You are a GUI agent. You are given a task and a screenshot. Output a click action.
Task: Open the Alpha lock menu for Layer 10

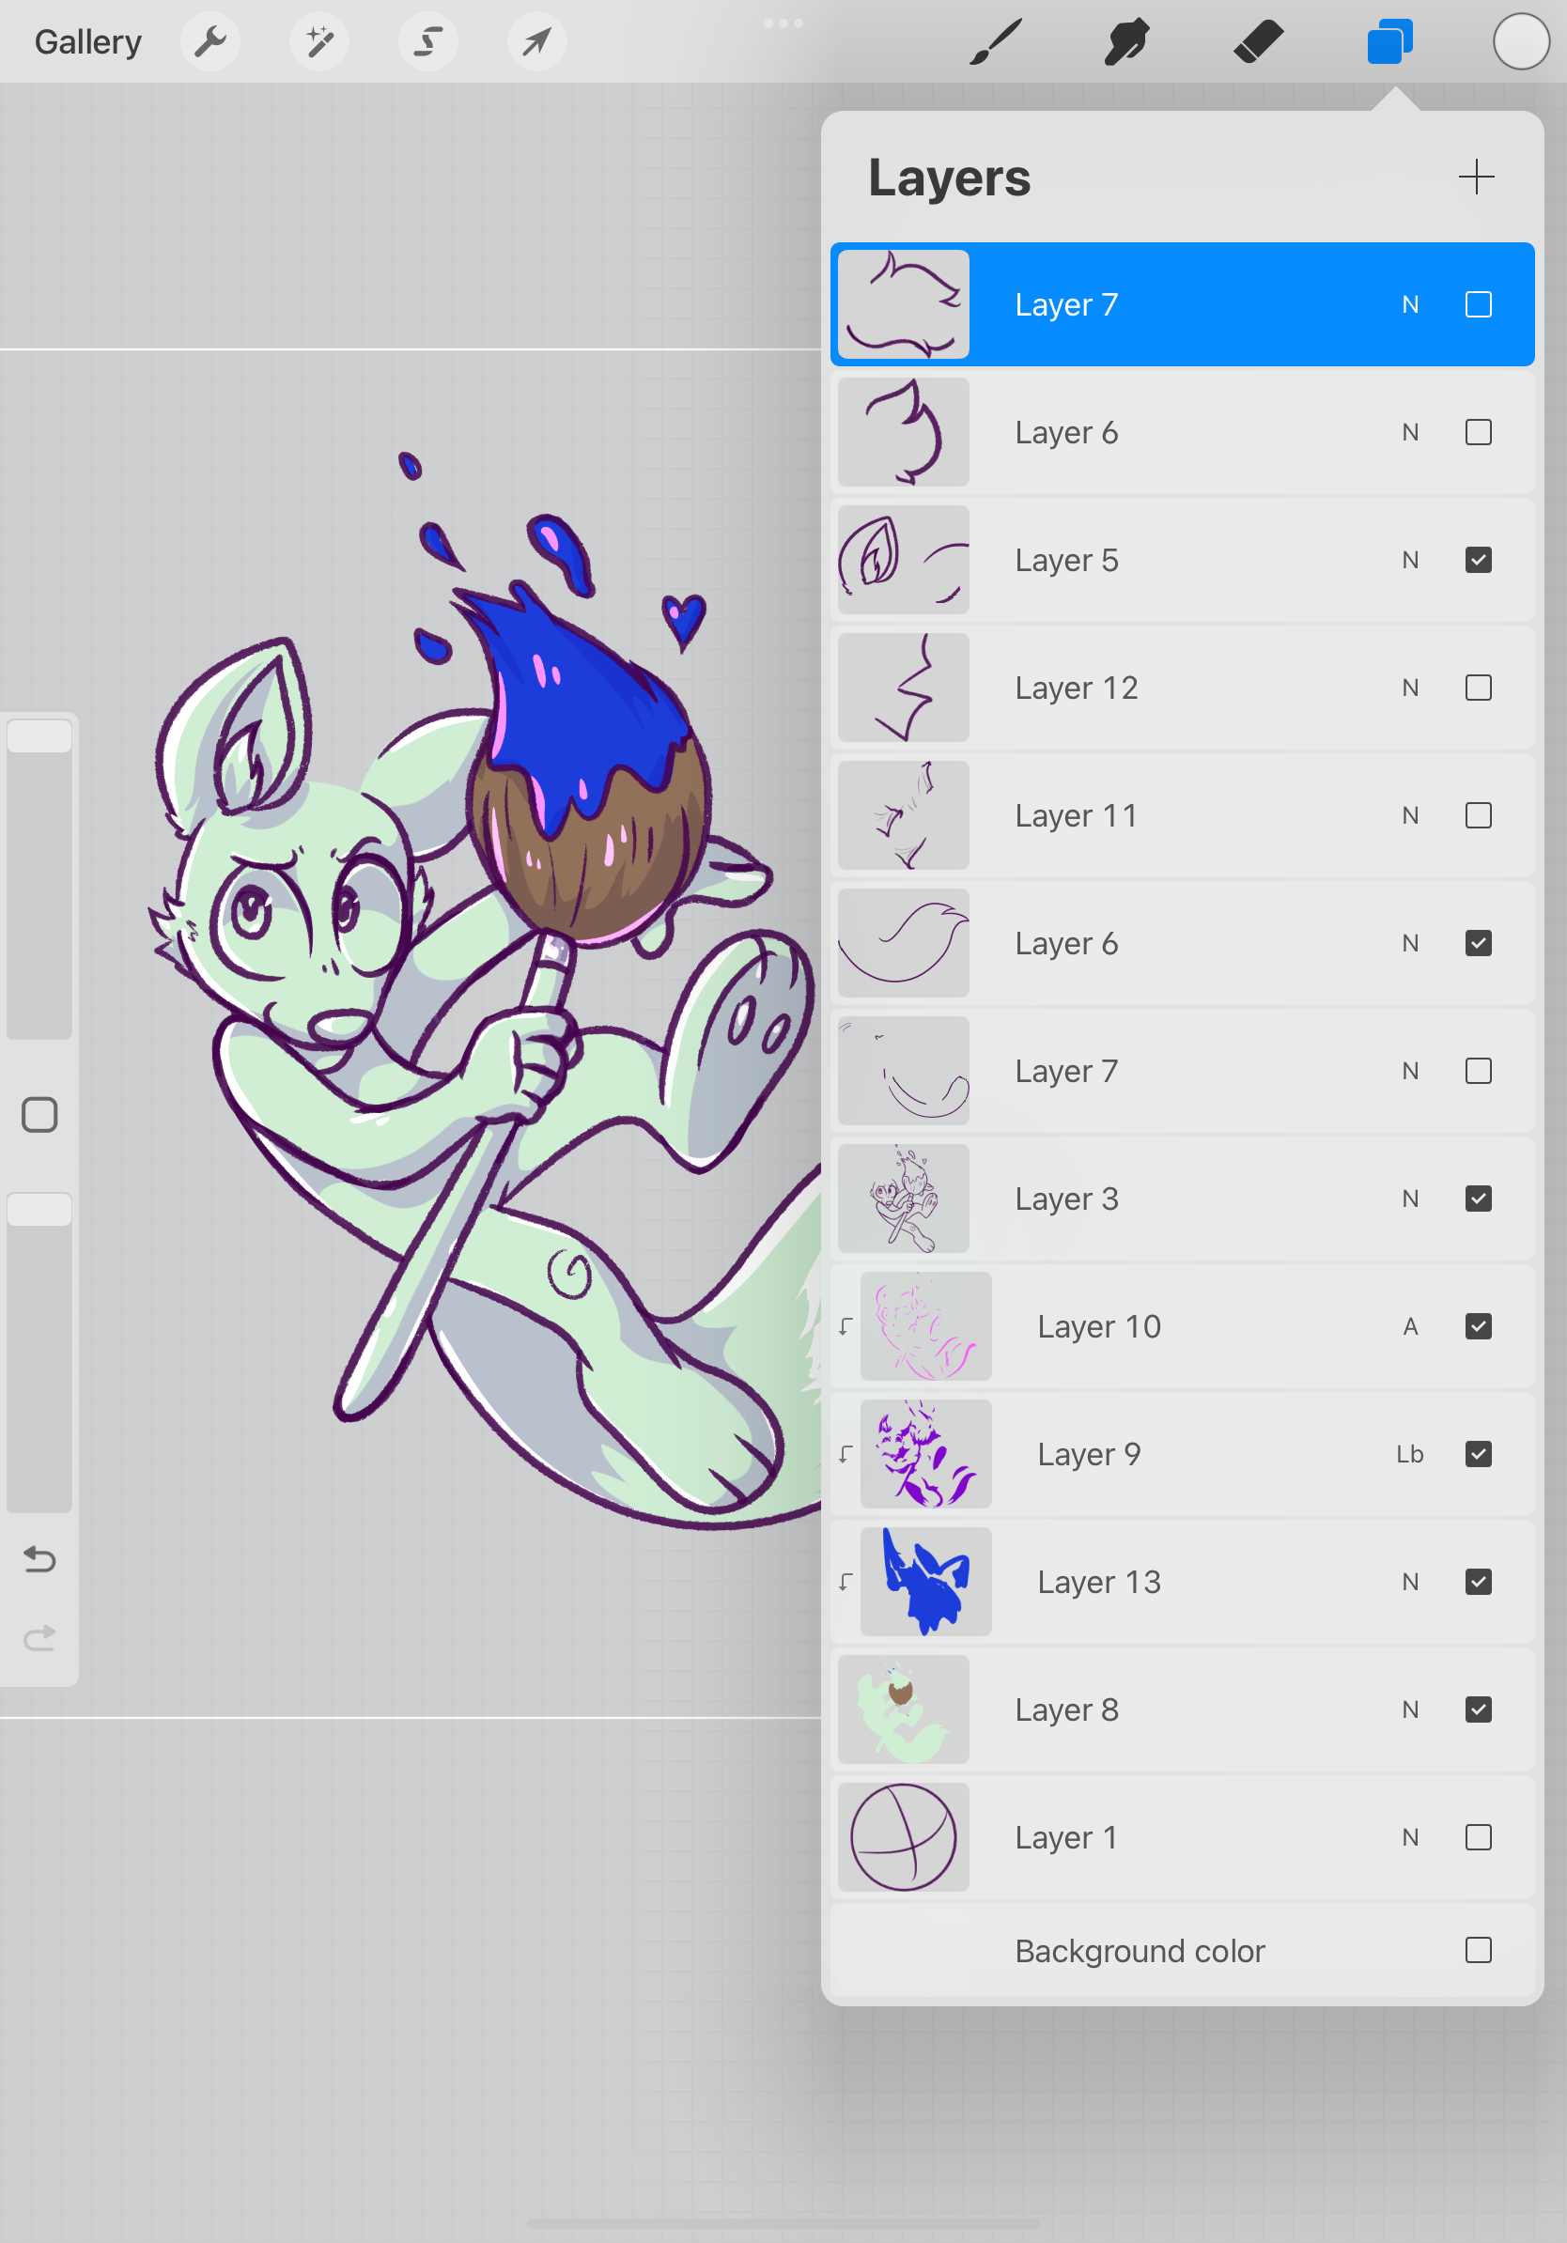pos(1410,1325)
